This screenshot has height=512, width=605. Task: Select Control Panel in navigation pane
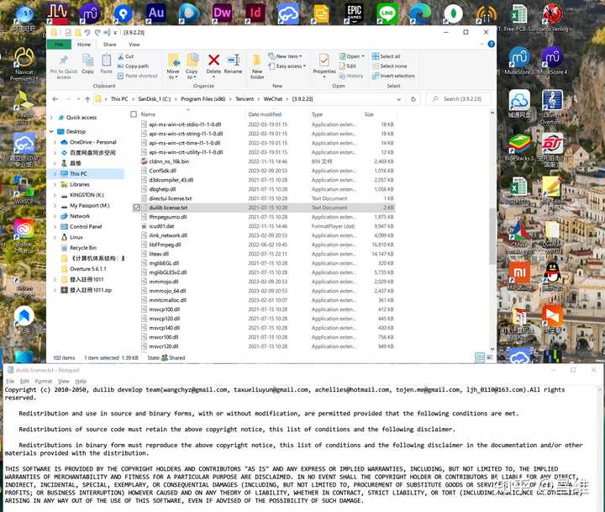86,227
